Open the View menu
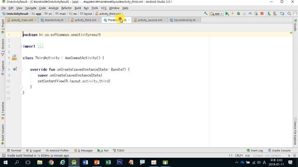 pos(19,8)
